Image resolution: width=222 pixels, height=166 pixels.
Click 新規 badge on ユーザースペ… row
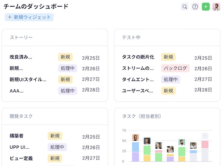(x=168, y=91)
